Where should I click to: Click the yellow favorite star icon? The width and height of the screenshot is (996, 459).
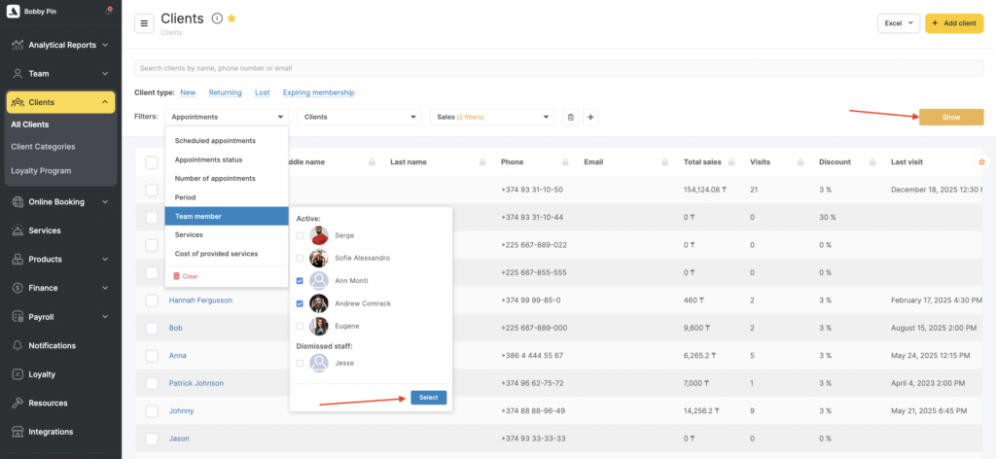point(231,18)
